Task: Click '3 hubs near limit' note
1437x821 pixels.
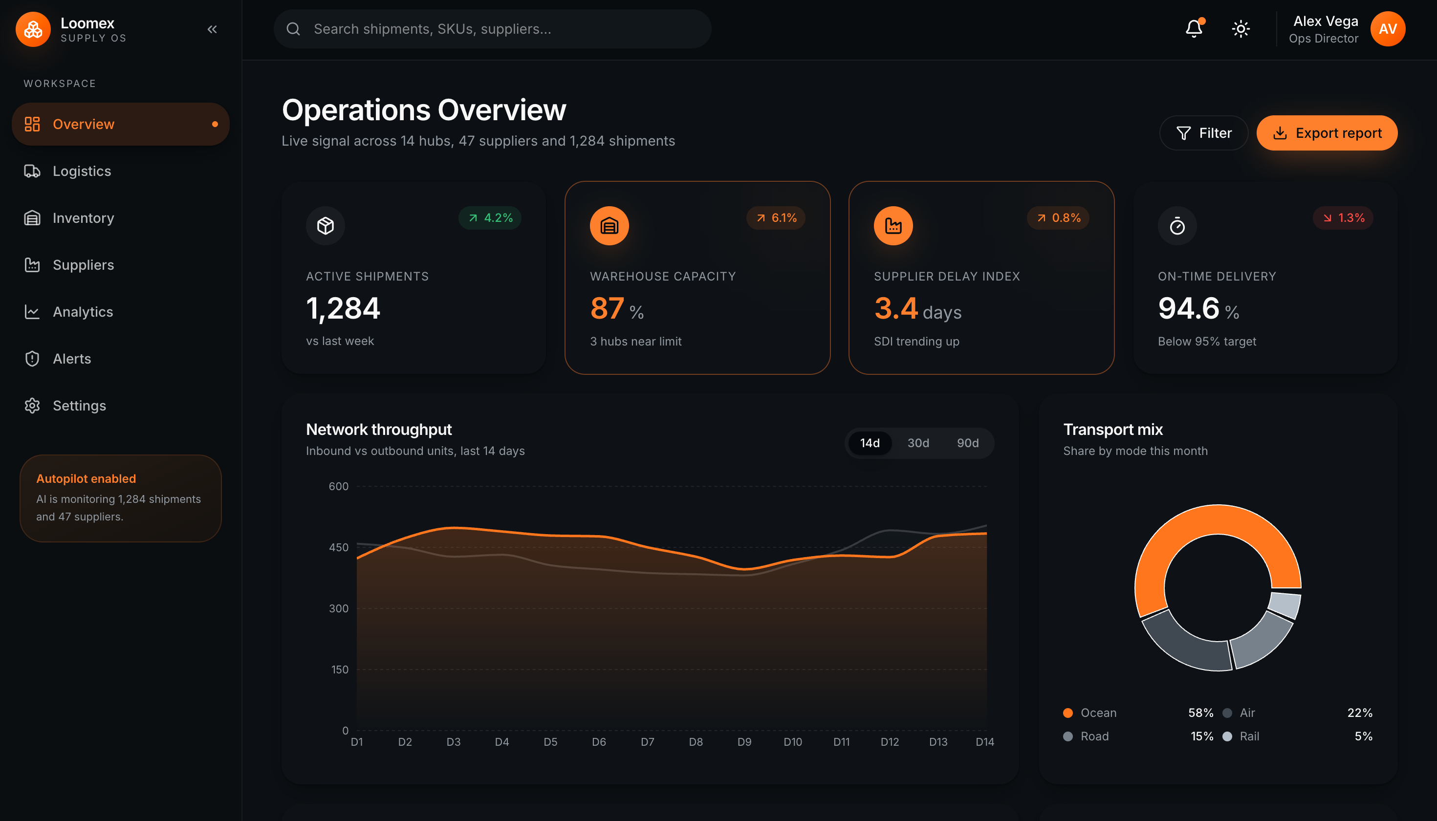Action: pyautogui.click(x=635, y=341)
